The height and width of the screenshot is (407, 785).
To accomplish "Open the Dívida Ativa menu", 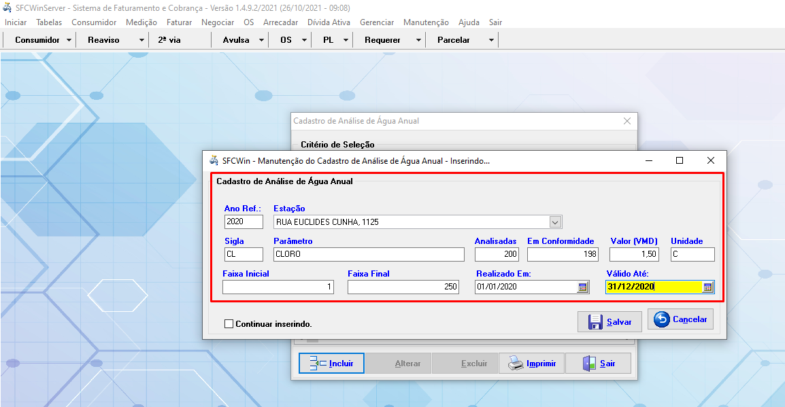I will (x=329, y=22).
